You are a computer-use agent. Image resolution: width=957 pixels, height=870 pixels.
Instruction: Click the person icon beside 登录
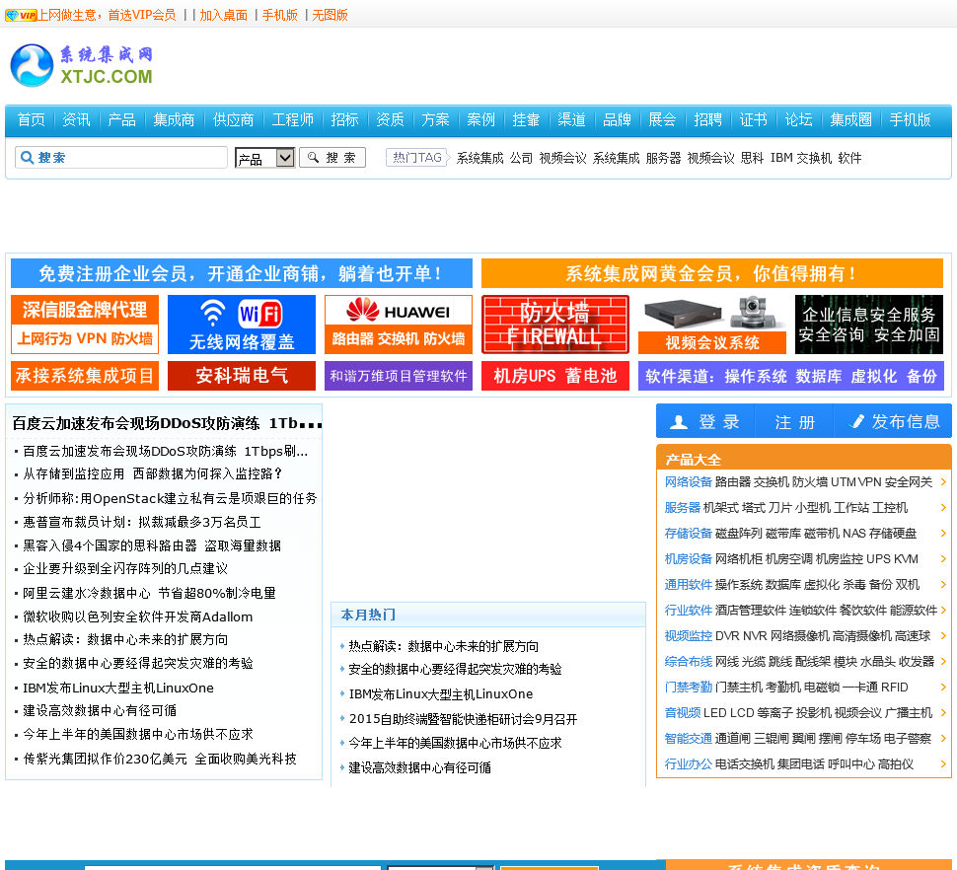(679, 421)
